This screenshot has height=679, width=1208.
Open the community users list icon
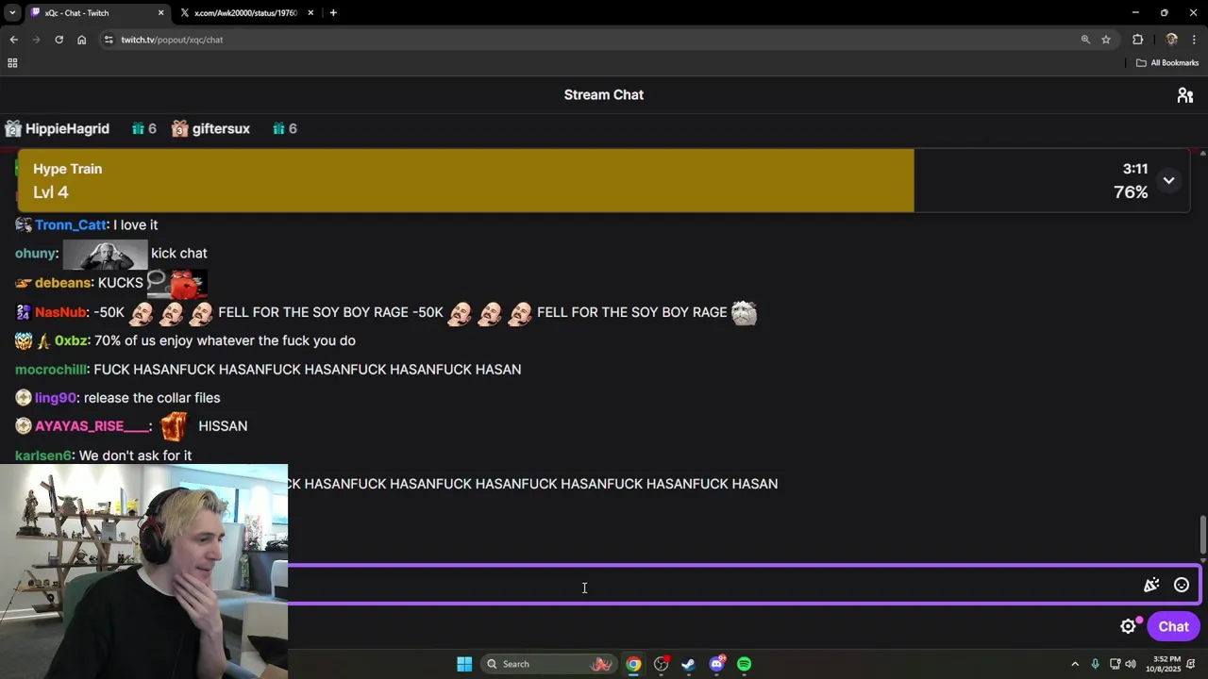click(x=1185, y=95)
